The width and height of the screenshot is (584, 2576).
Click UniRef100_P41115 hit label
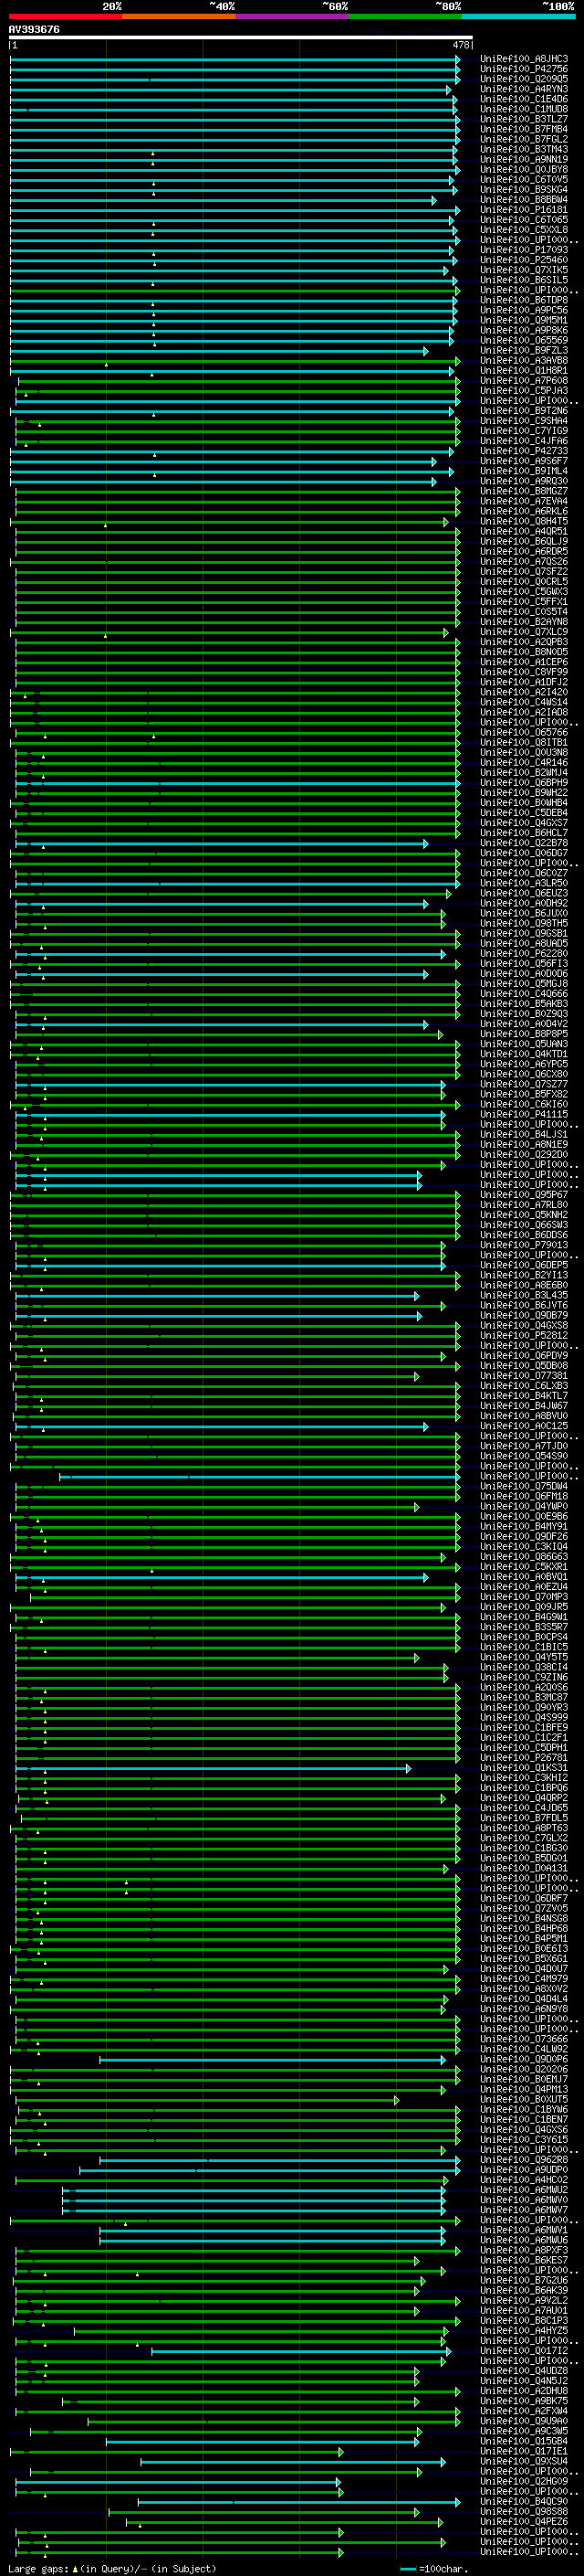pos(524,1114)
